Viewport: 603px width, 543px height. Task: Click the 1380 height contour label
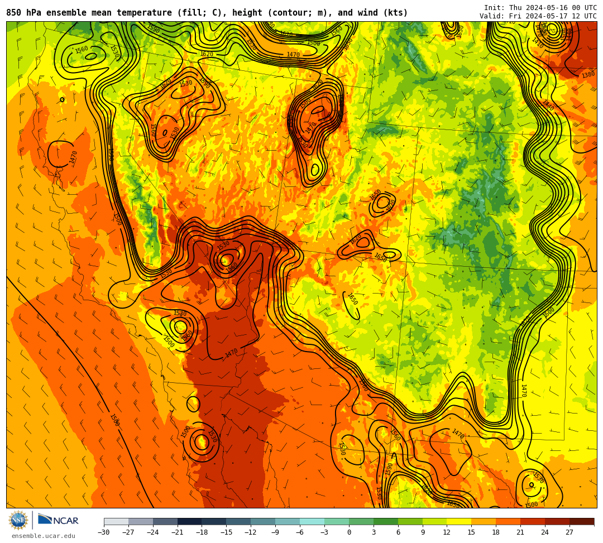(x=588, y=75)
